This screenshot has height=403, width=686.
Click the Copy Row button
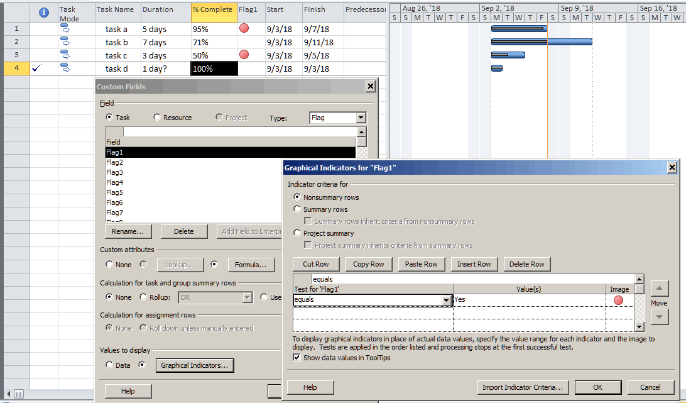(368, 264)
